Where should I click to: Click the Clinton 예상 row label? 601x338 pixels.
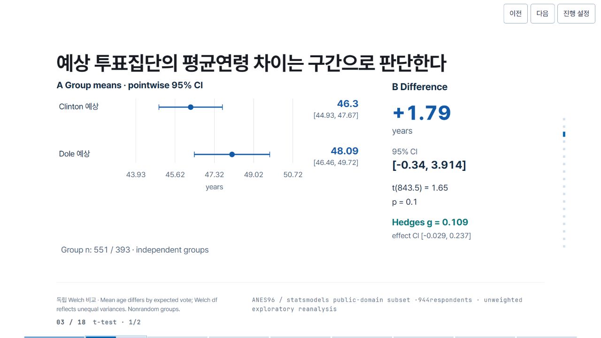pos(79,107)
